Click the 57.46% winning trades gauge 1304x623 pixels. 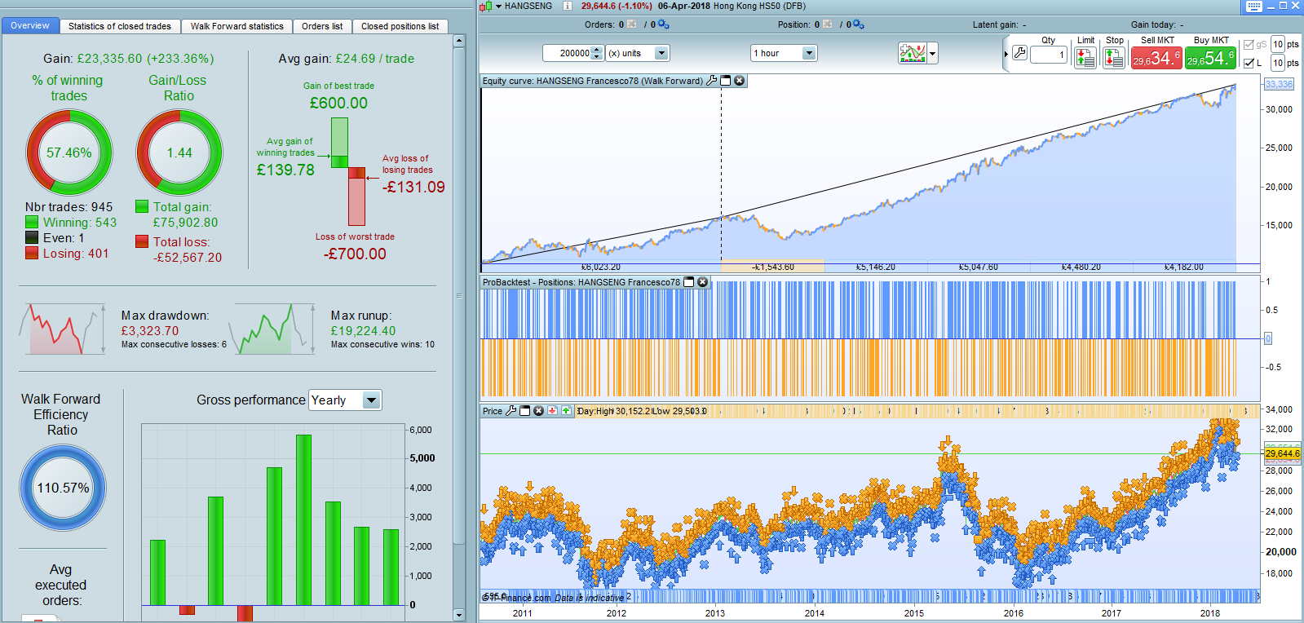pyautogui.click(x=69, y=152)
